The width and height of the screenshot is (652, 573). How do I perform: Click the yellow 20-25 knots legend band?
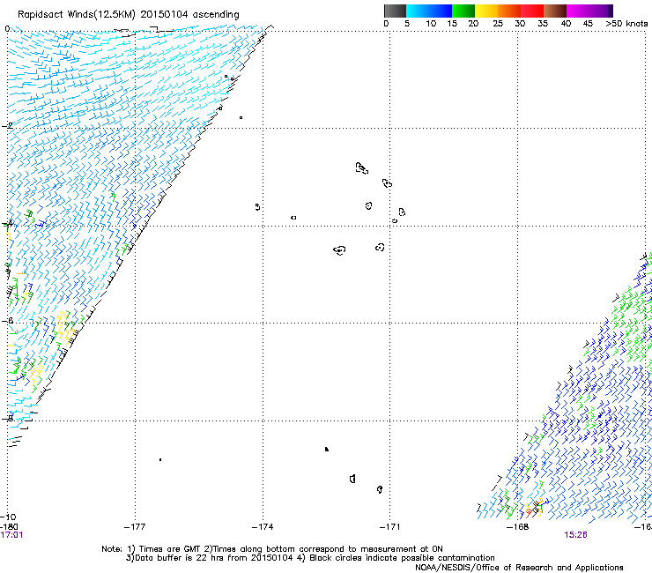(486, 11)
